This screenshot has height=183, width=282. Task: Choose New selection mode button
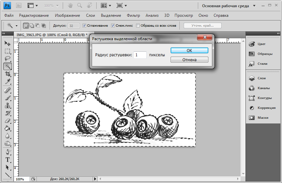26,26
